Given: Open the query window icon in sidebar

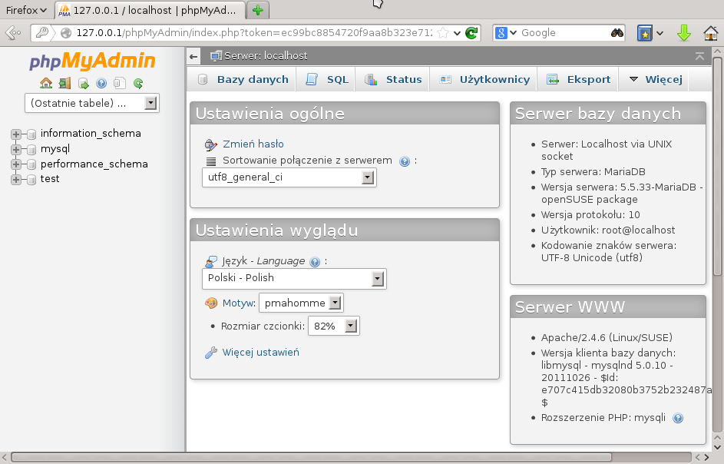Looking at the screenshot, I should coord(83,83).
